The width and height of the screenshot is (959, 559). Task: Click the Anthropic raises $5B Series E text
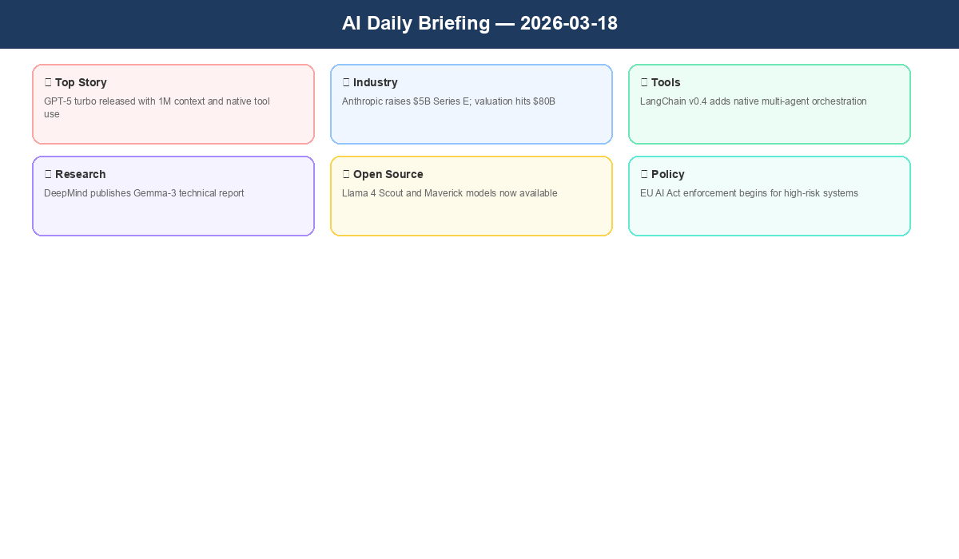[x=448, y=101]
